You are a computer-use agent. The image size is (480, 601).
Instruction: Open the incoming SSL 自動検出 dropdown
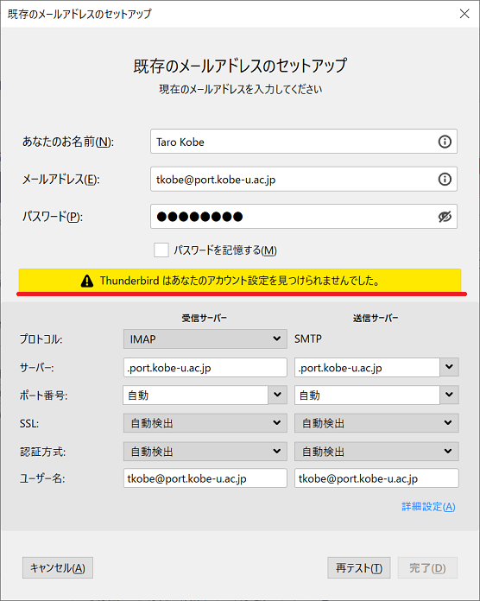click(205, 423)
